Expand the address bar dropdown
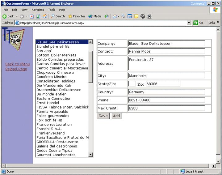 [189, 23]
